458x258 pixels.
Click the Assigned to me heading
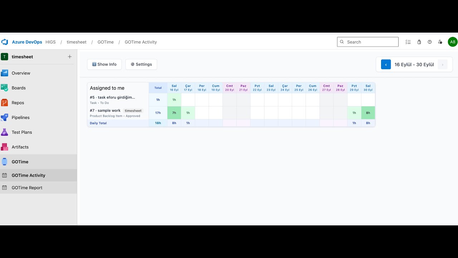coord(107,88)
